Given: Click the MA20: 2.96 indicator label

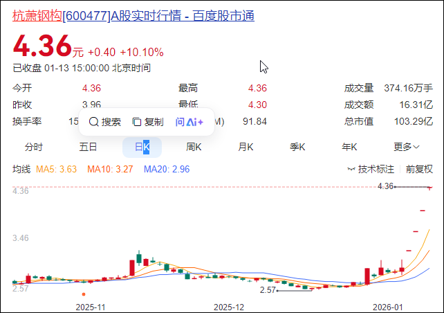Looking at the screenshot, I should point(167,169).
